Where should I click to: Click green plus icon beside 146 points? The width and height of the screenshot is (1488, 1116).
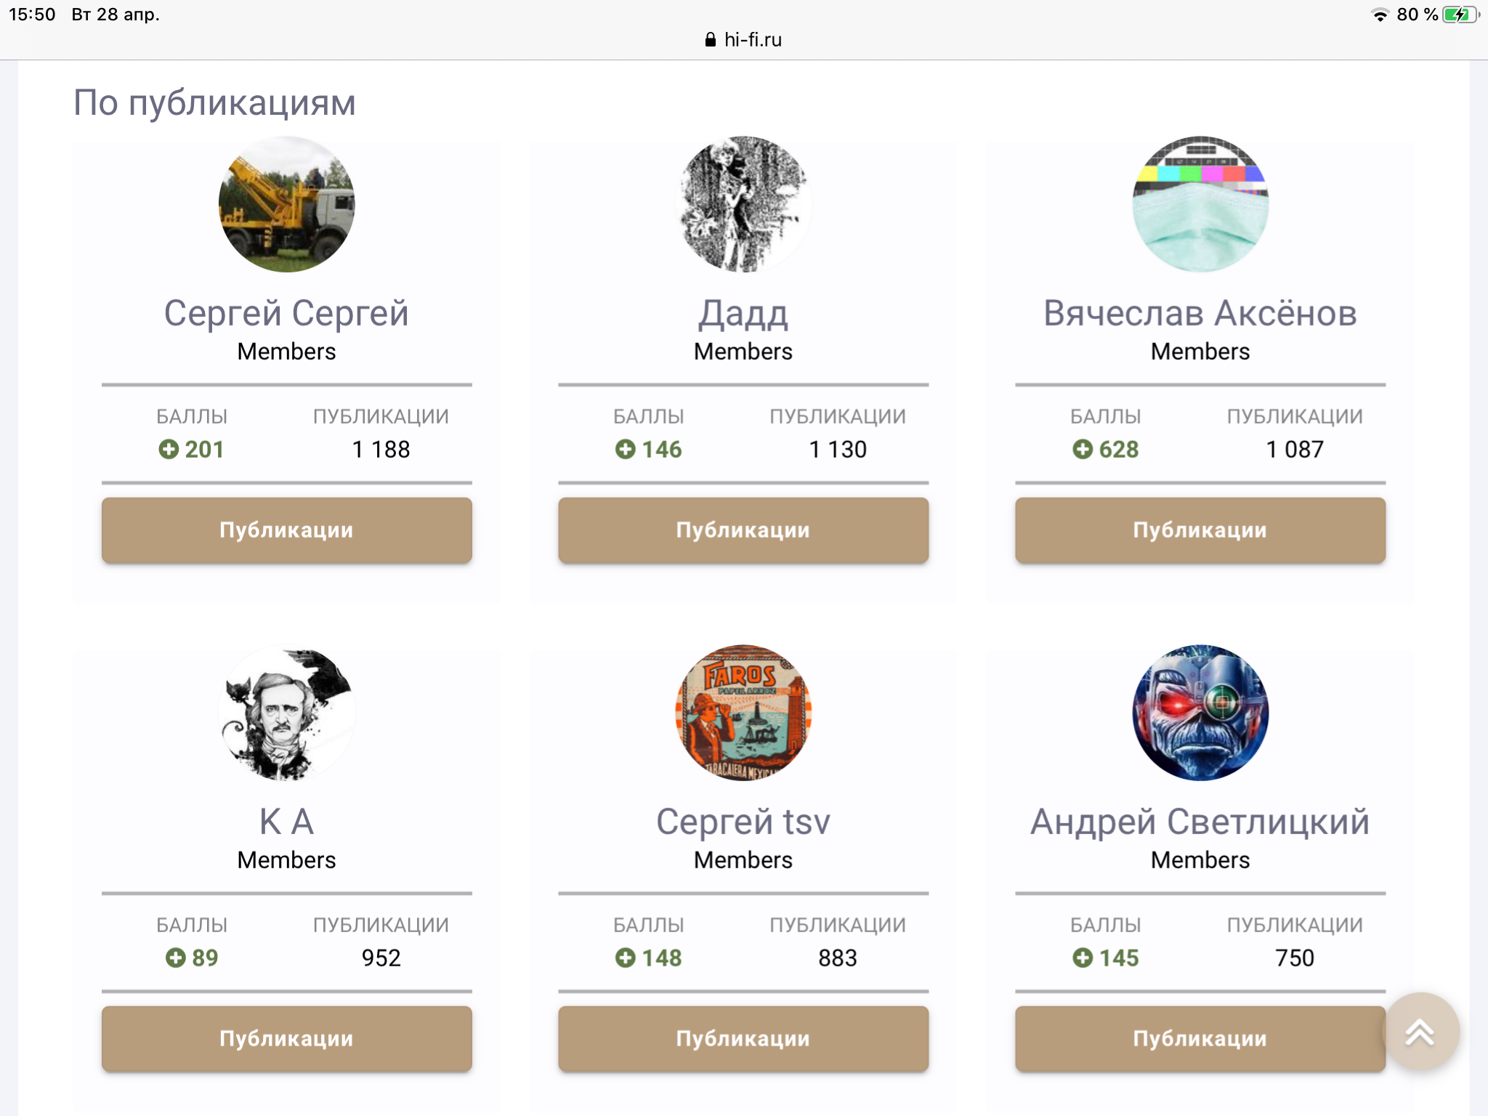point(625,449)
